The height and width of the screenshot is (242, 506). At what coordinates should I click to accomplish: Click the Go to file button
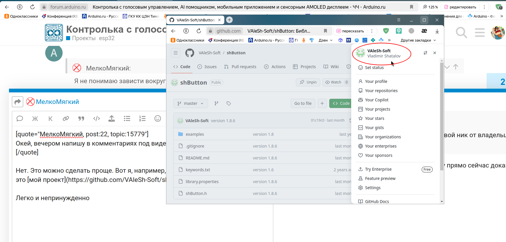click(303, 103)
